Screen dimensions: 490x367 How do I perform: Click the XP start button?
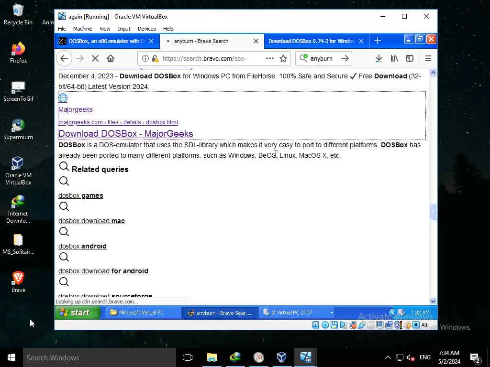78,313
